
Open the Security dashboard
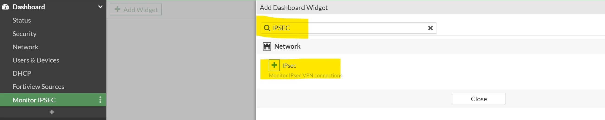pos(24,34)
